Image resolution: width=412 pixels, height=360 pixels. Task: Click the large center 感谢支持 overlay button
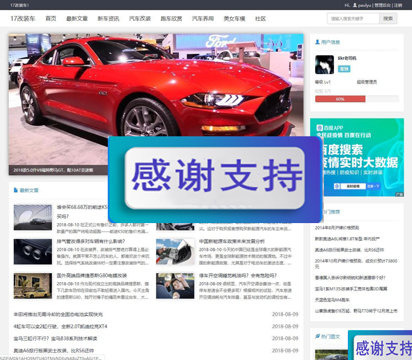pos(215,178)
